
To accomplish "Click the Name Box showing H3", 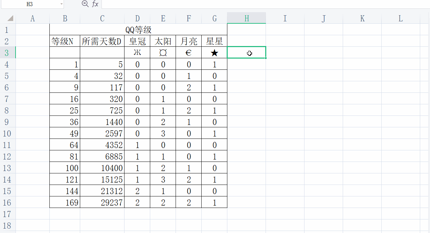I will pos(29,4).
